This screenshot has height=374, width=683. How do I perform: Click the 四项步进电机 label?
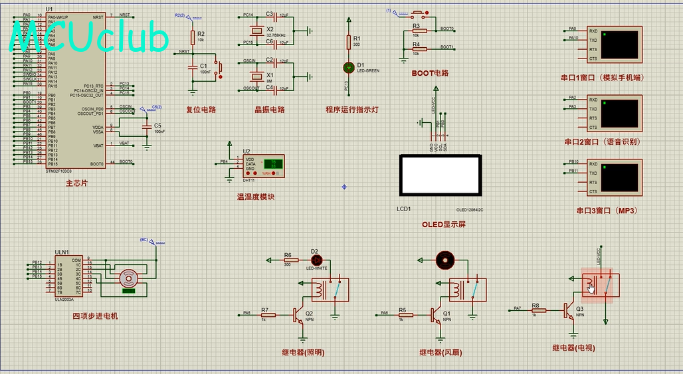95,316
